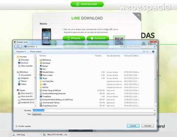Image resolution: width=177 pixels, height=137 pixels.
Task: Select Favoritos in navigation pane
Action: 22,57
